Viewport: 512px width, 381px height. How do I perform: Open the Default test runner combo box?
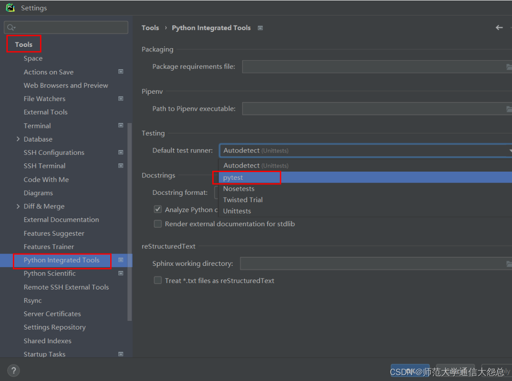pyautogui.click(x=365, y=150)
